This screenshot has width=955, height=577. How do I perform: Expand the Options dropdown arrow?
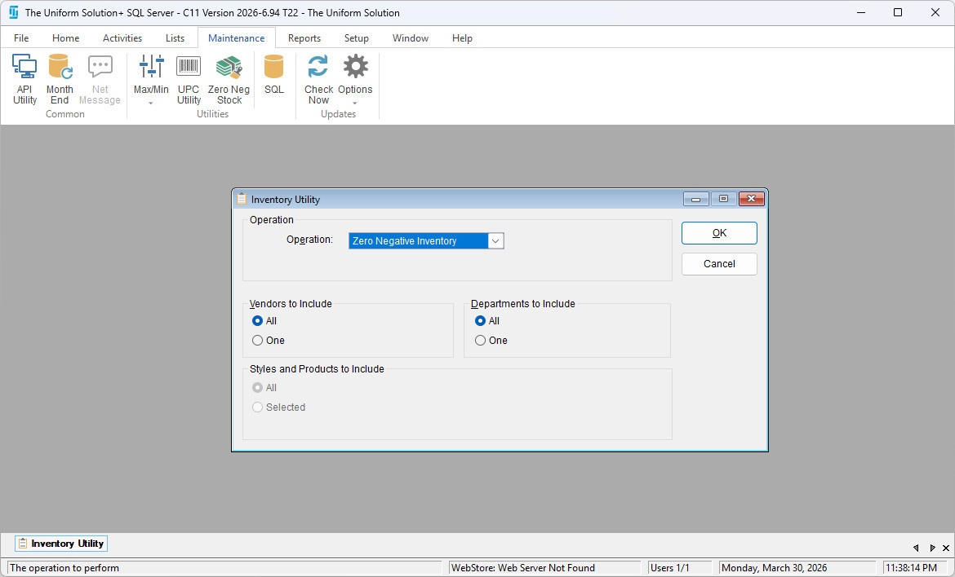pyautogui.click(x=355, y=104)
